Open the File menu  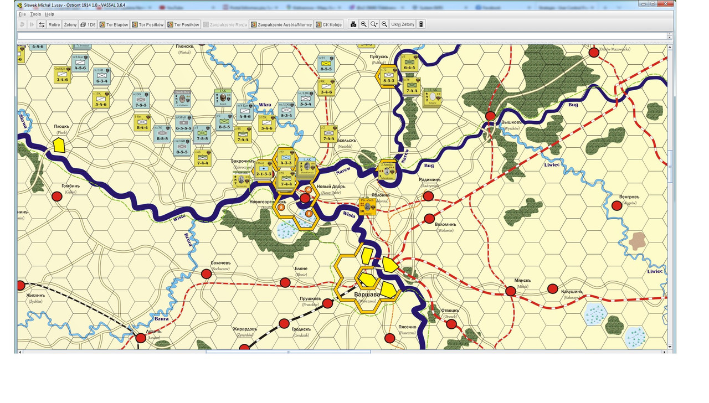pyautogui.click(x=22, y=14)
